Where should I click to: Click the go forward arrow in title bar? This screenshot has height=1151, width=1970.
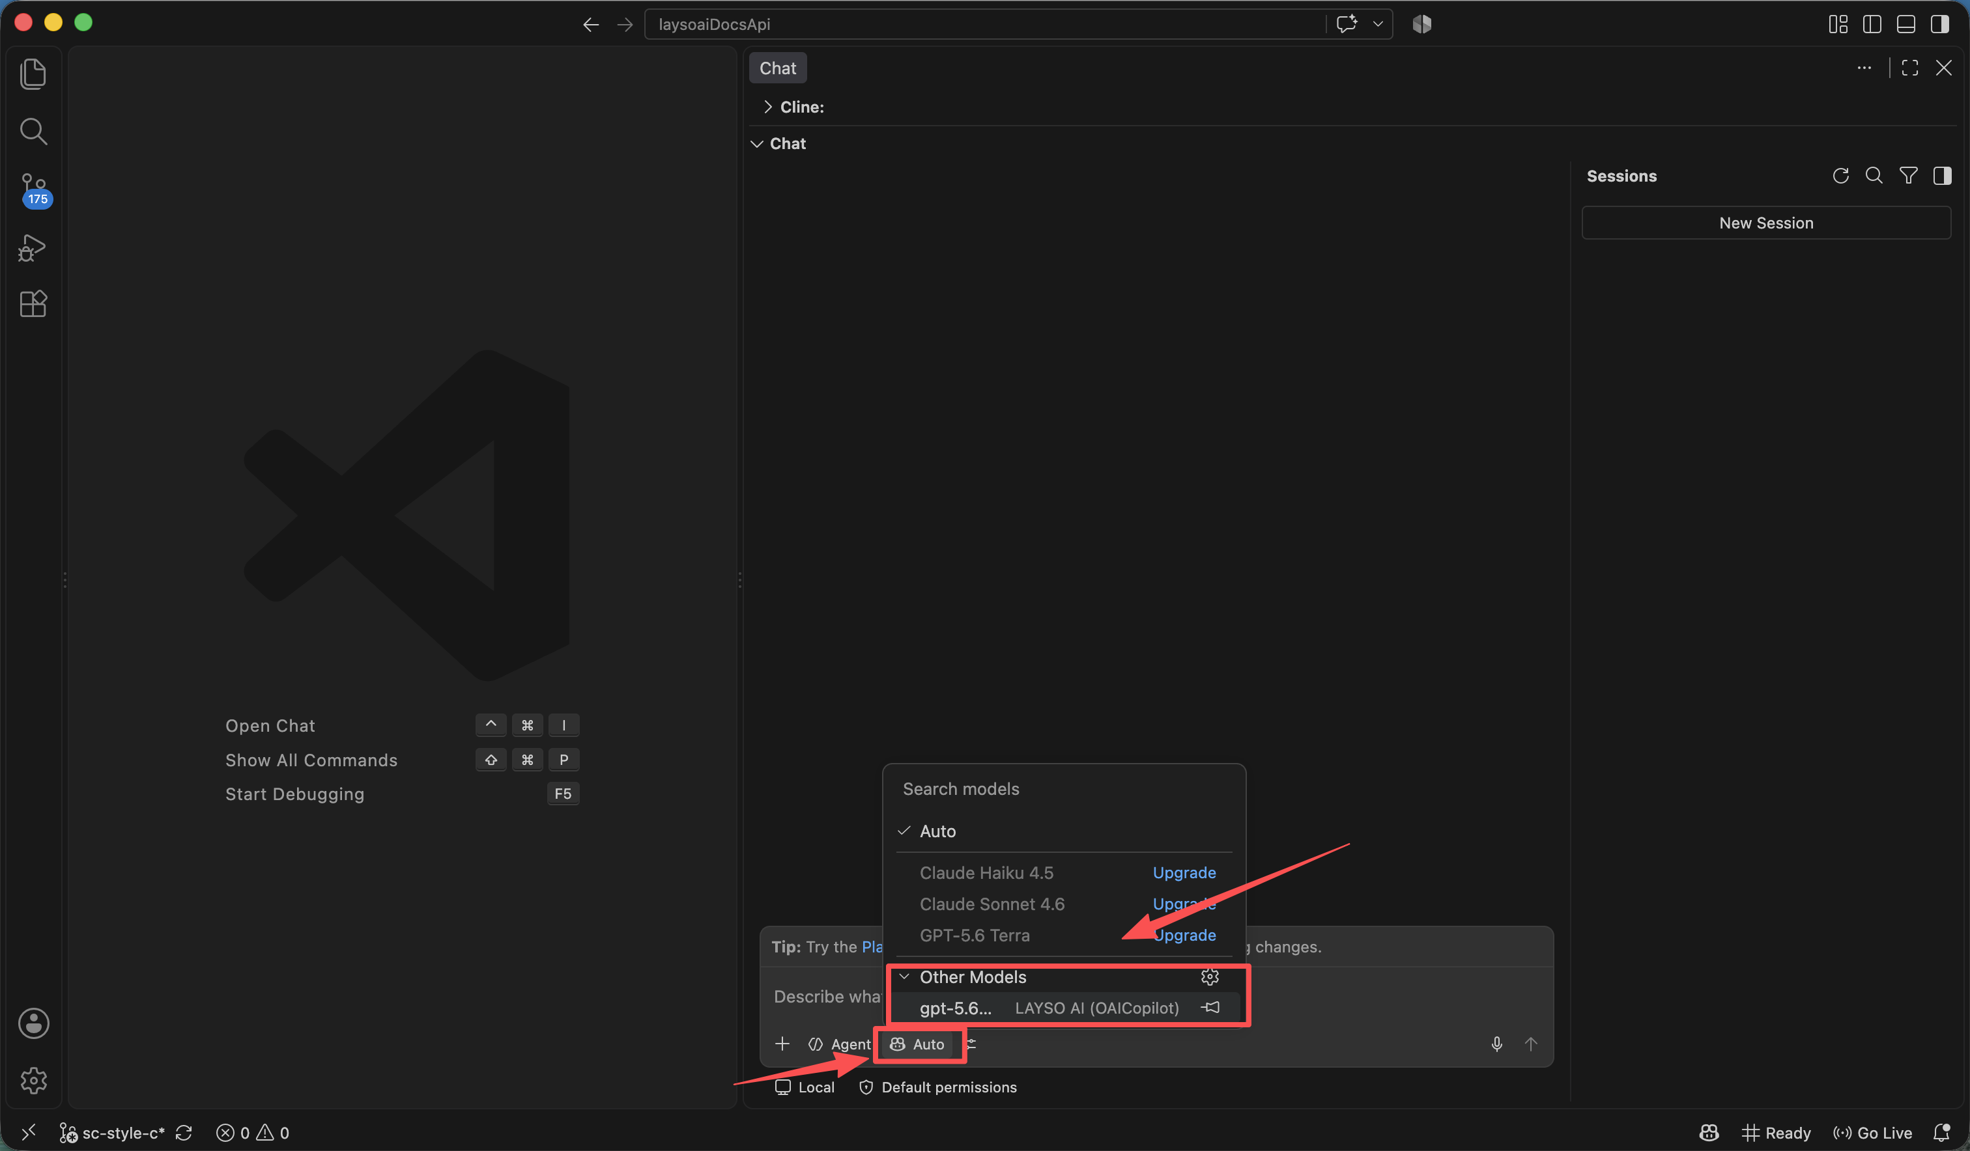click(x=625, y=24)
